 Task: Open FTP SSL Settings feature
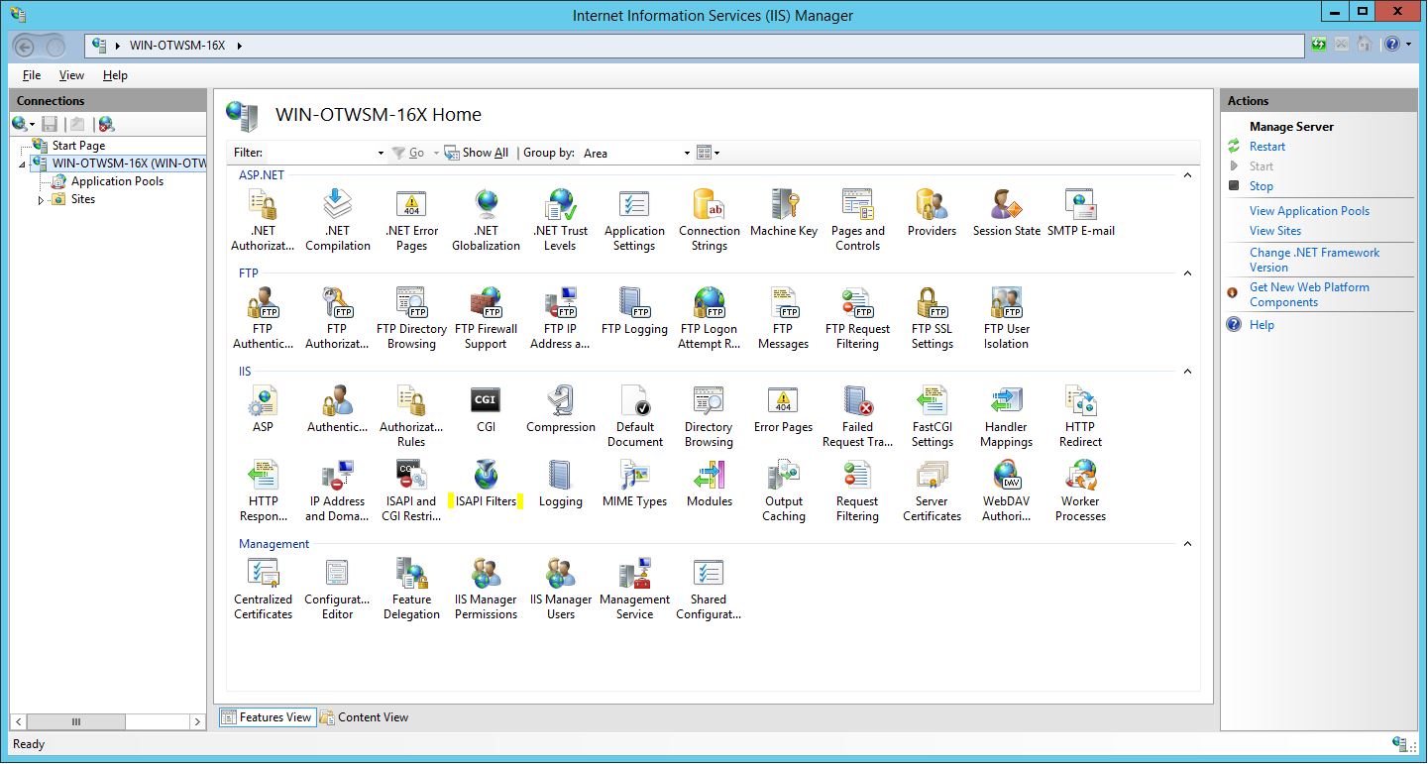(x=933, y=317)
